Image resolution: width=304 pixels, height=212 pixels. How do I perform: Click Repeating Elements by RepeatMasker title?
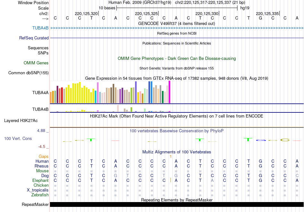click(177, 200)
